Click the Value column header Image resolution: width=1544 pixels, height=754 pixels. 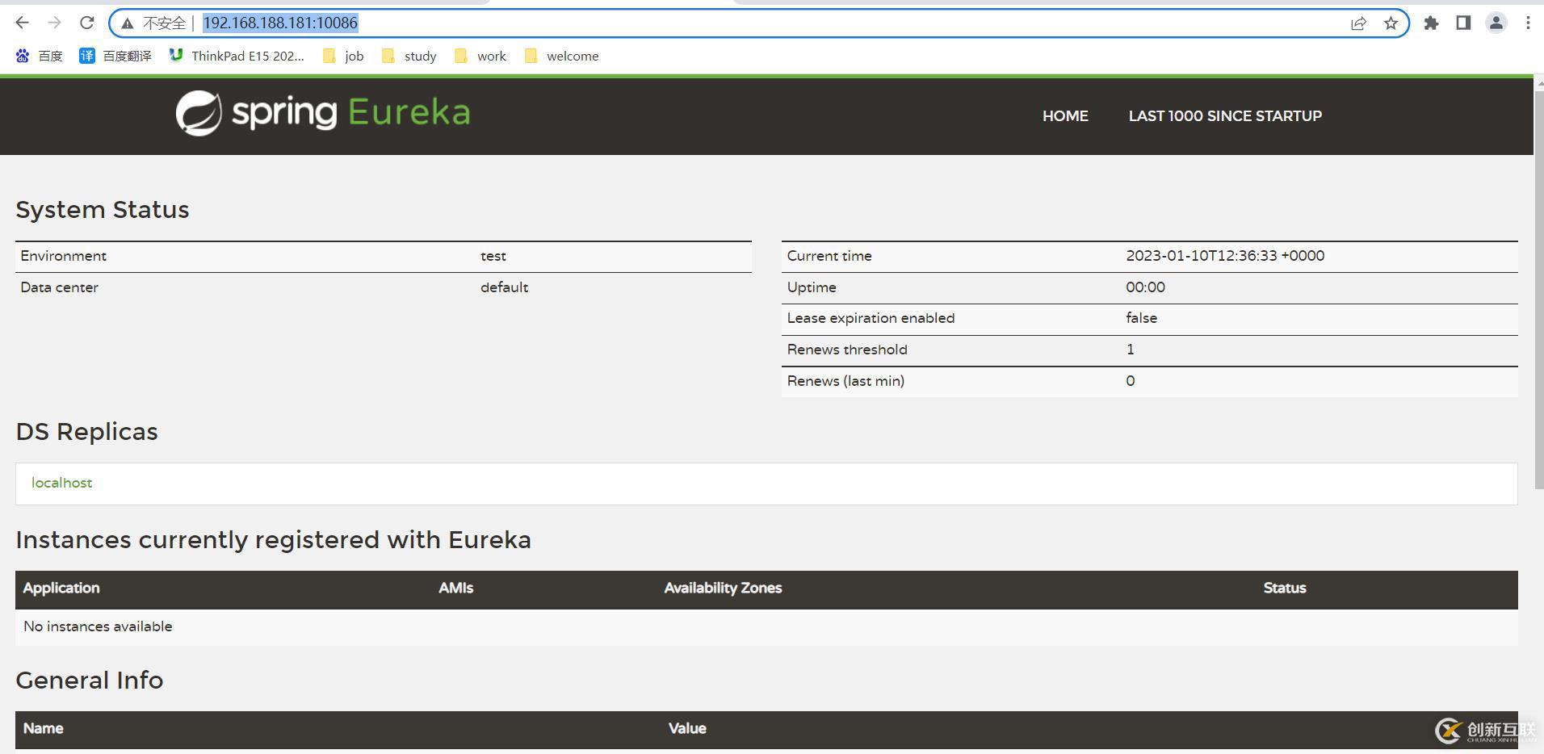click(x=687, y=728)
